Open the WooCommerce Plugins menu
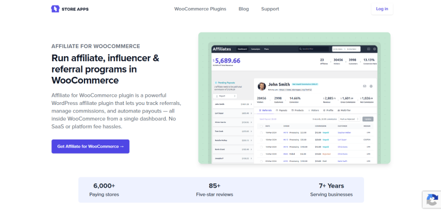The width and height of the screenshot is (441, 211). coord(200,9)
